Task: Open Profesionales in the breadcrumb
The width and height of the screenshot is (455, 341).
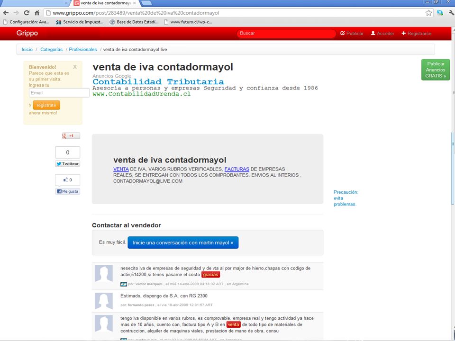Action: click(x=82, y=50)
